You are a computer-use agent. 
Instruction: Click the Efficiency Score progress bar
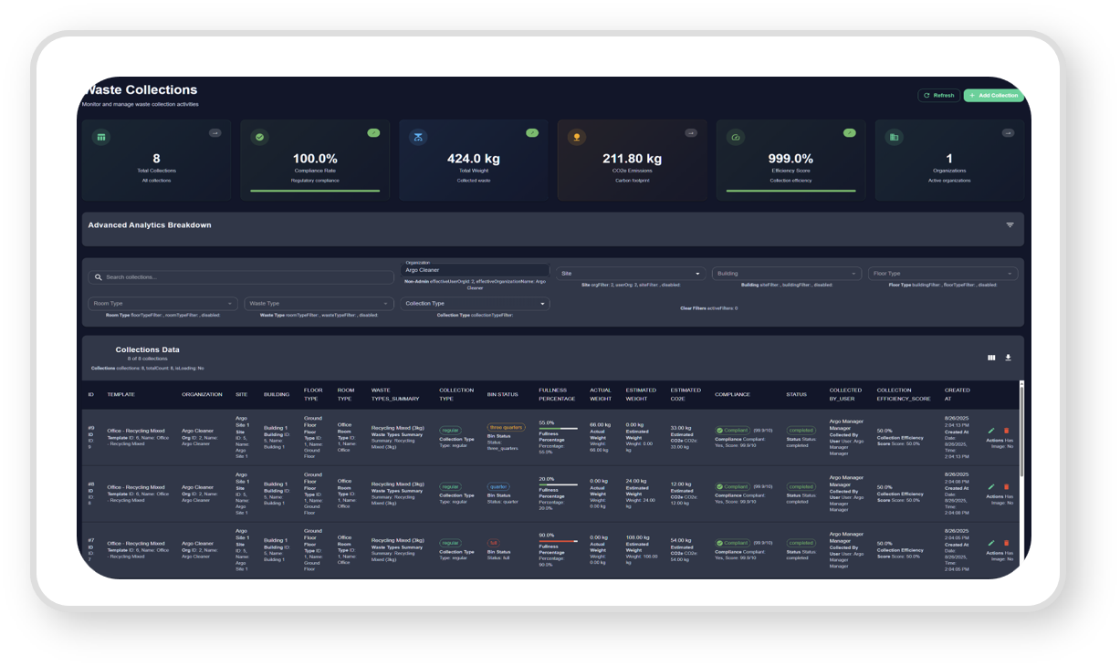point(790,191)
